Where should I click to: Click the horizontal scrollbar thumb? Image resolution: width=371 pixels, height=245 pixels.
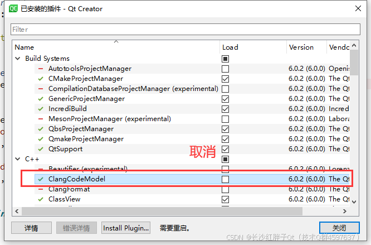pyautogui.click(x=162, y=211)
